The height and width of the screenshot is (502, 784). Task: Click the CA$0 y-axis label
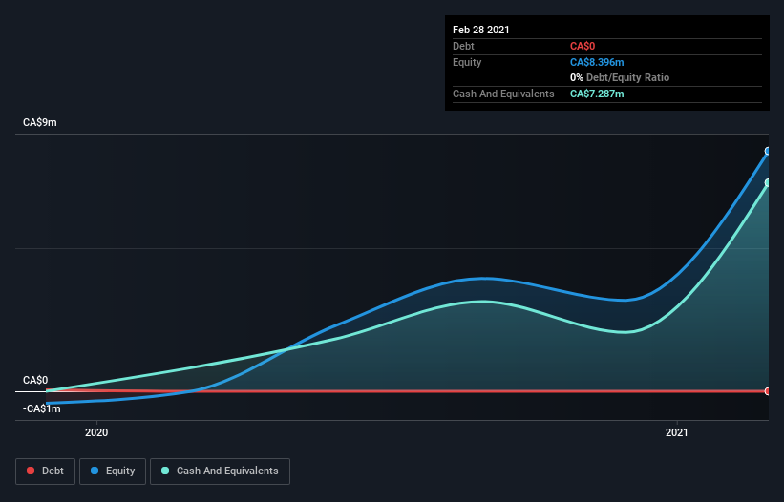coord(35,380)
